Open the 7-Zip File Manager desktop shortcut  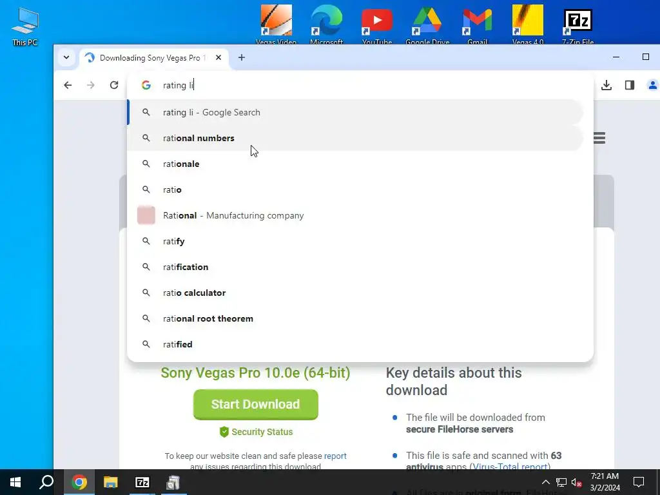pos(578,24)
